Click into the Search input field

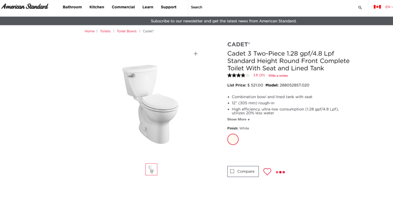[269, 7]
